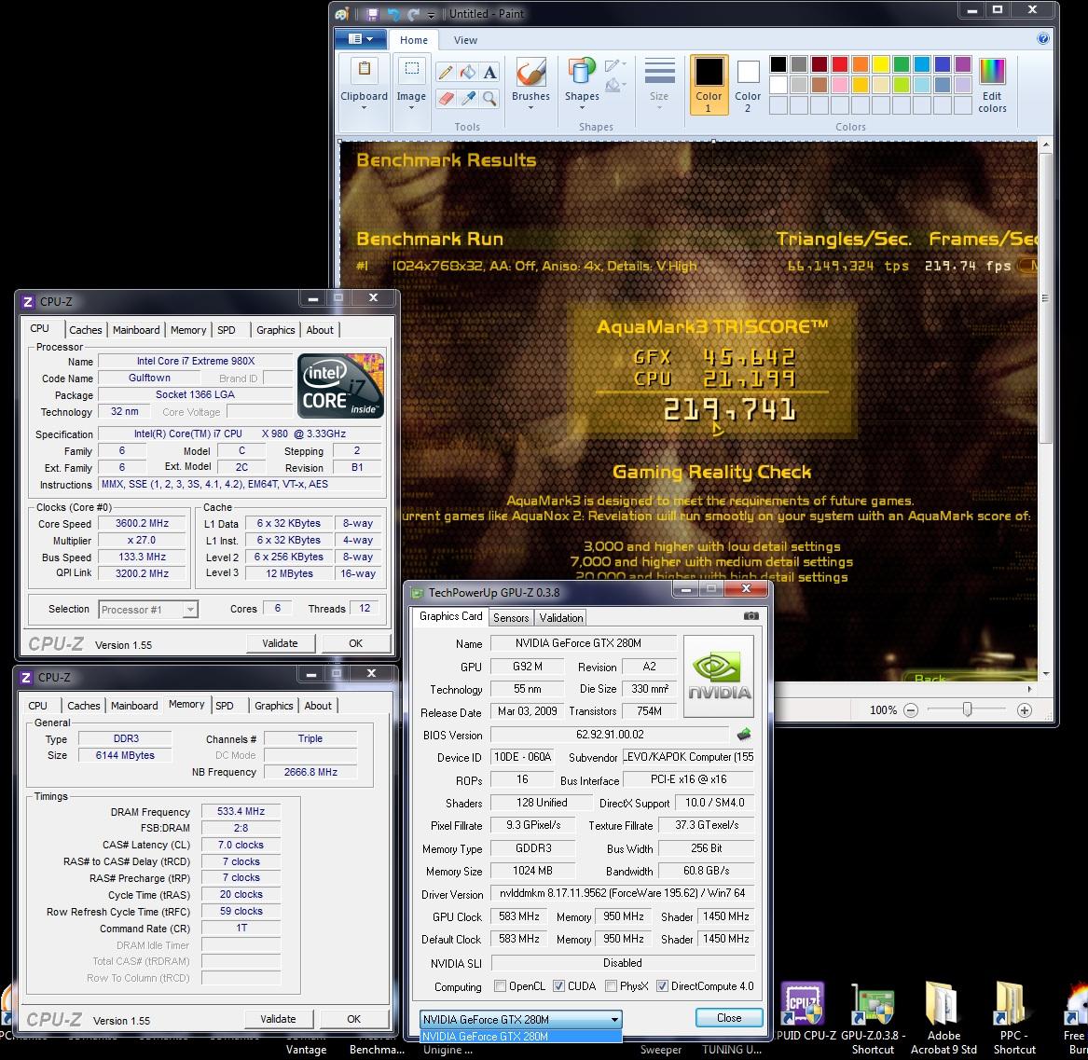
Task: Click the Image select icon
Action: 411,69
